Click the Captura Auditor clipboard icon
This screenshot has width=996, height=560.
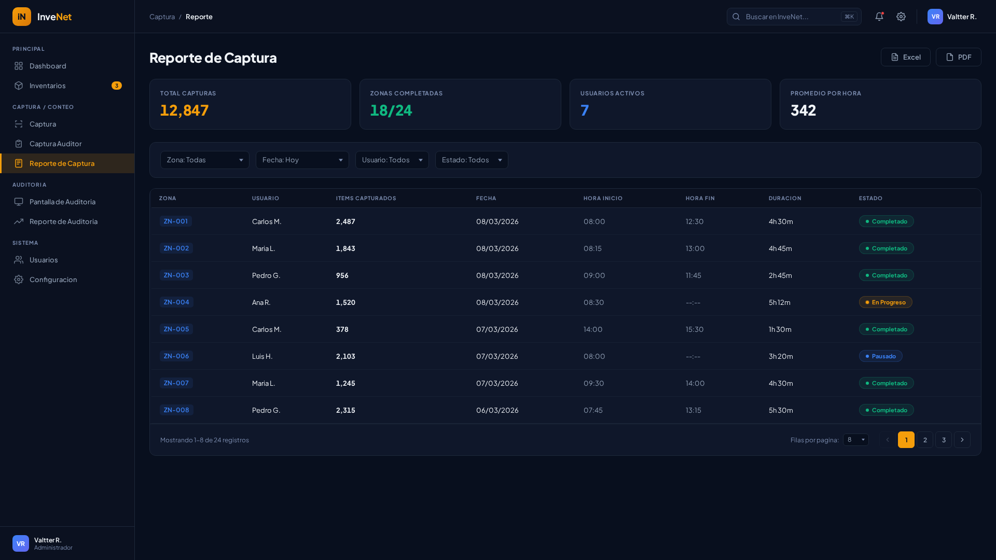click(x=19, y=144)
